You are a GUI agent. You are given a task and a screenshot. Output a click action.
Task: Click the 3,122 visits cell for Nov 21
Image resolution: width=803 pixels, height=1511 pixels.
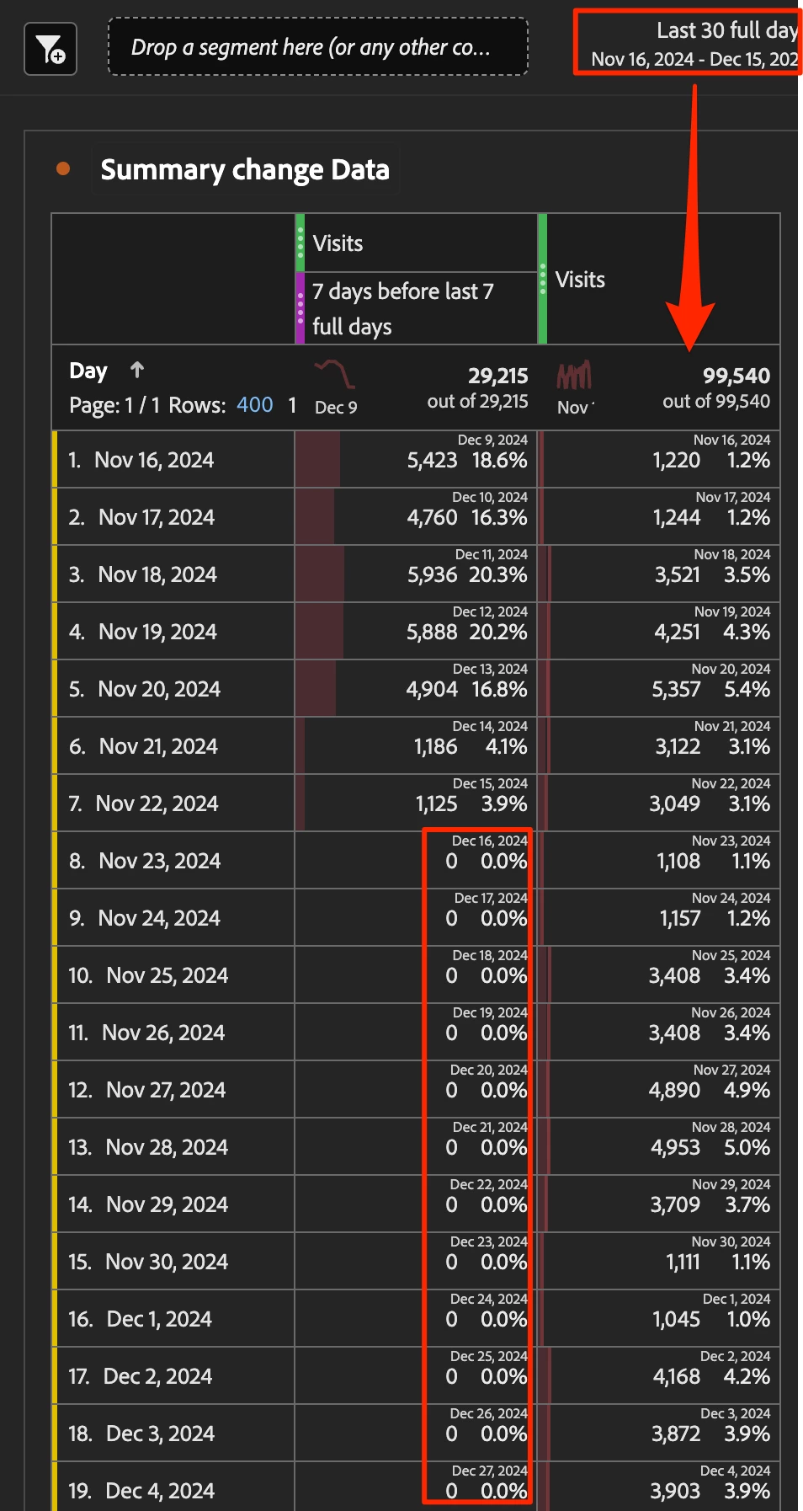pos(658,746)
